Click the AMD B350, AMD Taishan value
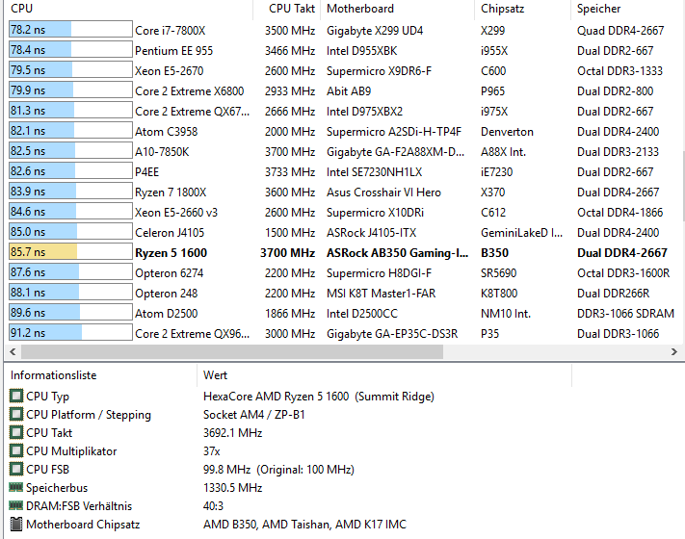Viewport: 685px width, 539px height. 304,525
